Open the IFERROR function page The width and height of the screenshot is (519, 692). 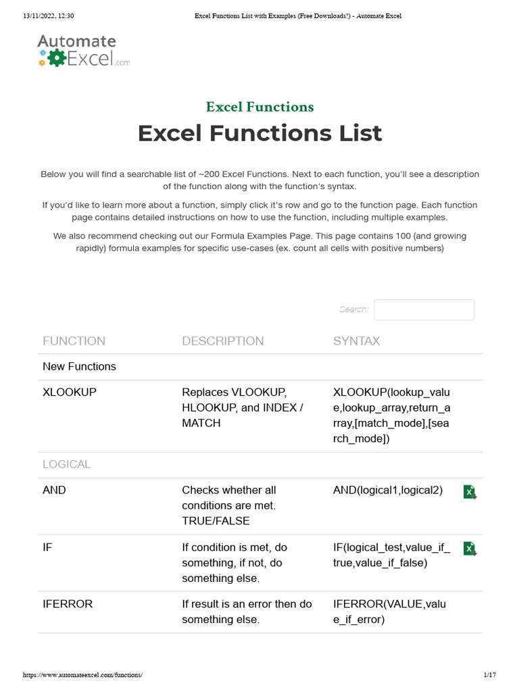(68, 603)
